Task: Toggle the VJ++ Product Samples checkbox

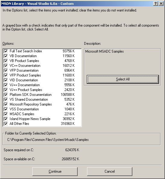Action: 6,90
